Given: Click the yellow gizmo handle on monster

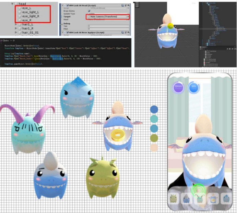Looking at the screenshot, I should [x=171, y=26].
